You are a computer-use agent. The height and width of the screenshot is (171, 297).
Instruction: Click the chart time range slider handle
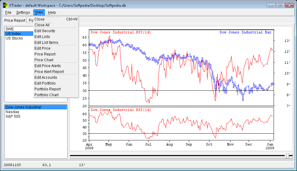(x=287, y=156)
